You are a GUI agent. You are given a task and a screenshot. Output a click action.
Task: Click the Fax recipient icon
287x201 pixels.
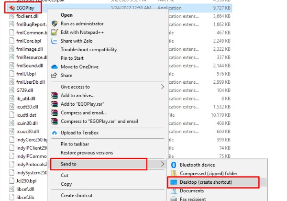pyautogui.click(x=174, y=199)
